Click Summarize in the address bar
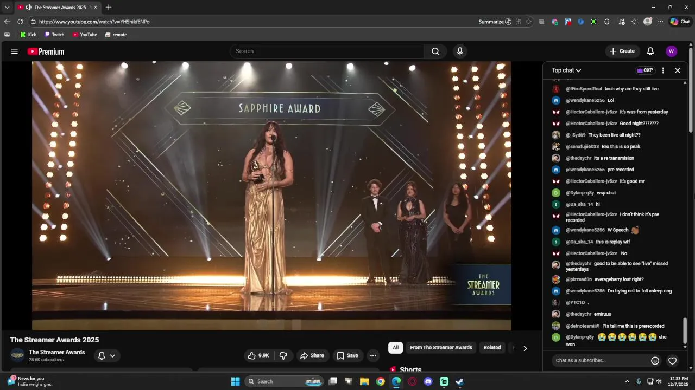 click(x=495, y=22)
